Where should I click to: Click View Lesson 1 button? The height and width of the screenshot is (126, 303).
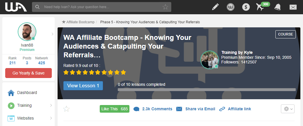[83, 86]
